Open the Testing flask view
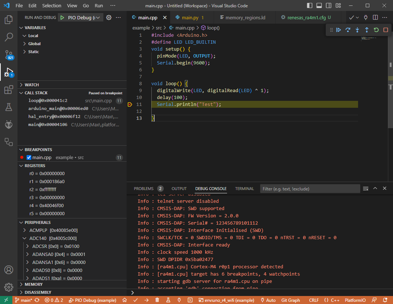The image size is (393, 304). click(x=9, y=107)
